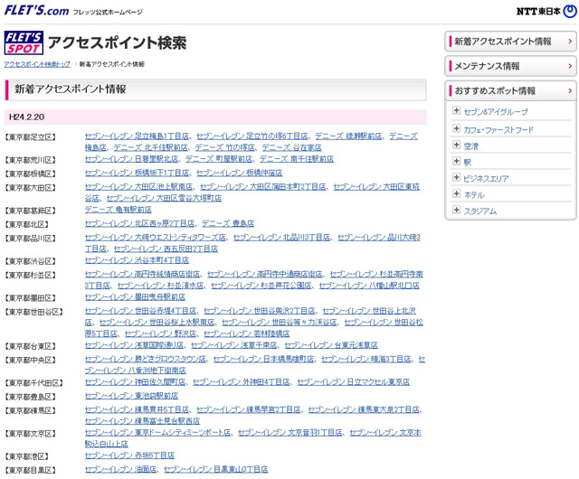The image size is (579, 479).
Task: Open セブン-イレブン 台東元浅草店 link
Action: point(331,345)
